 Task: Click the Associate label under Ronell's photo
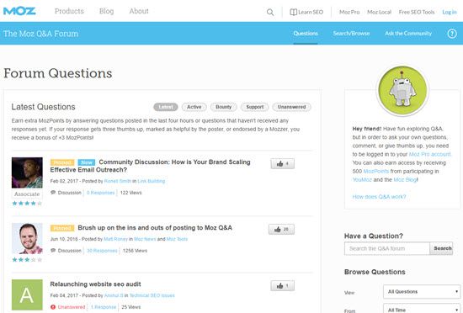coord(27,194)
